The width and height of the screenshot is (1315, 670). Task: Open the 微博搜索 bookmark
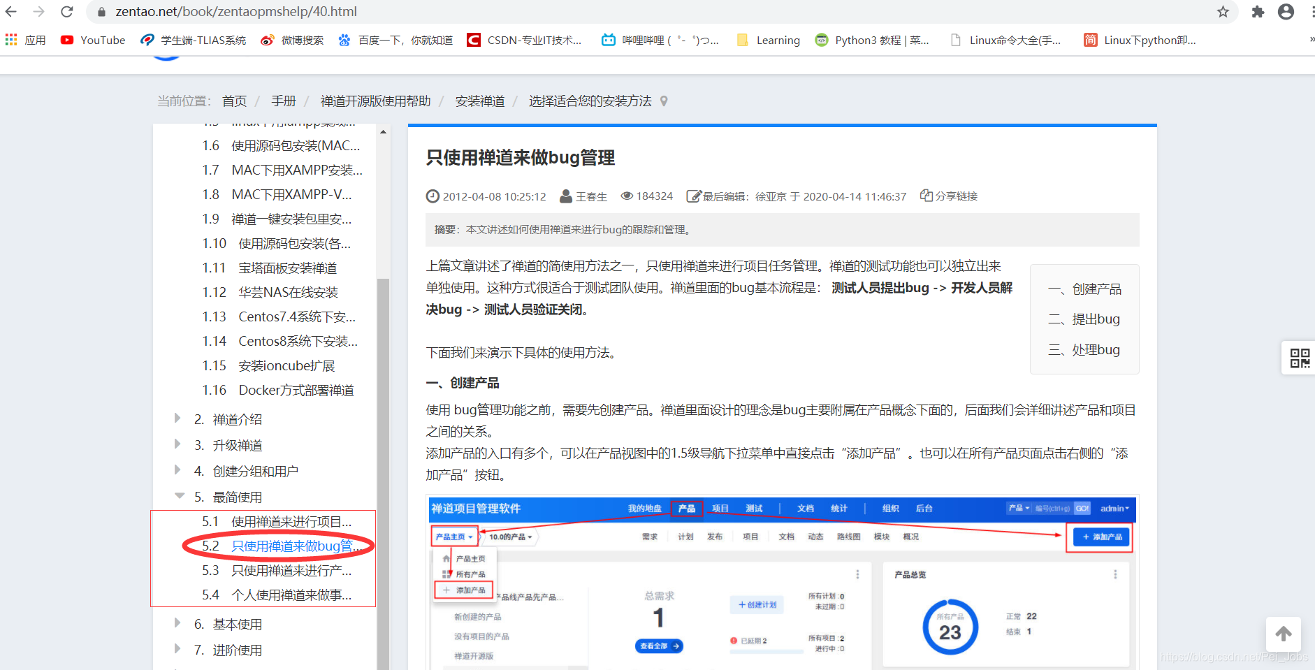(x=292, y=40)
